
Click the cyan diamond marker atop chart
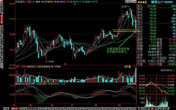75,4
